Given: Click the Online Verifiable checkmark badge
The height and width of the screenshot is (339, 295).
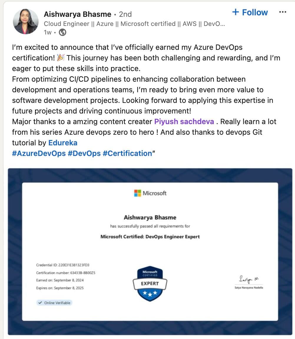Looking at the screenshot, I should tap(54, 303).
